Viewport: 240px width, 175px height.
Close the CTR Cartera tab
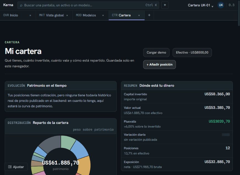coord(139,15)
